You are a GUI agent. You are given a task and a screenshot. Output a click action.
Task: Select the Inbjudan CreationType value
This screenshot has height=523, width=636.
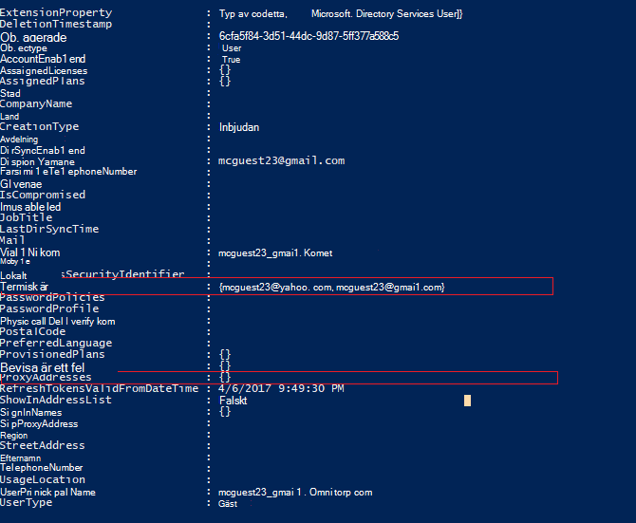pyautogui.click(x=239, y=127)
